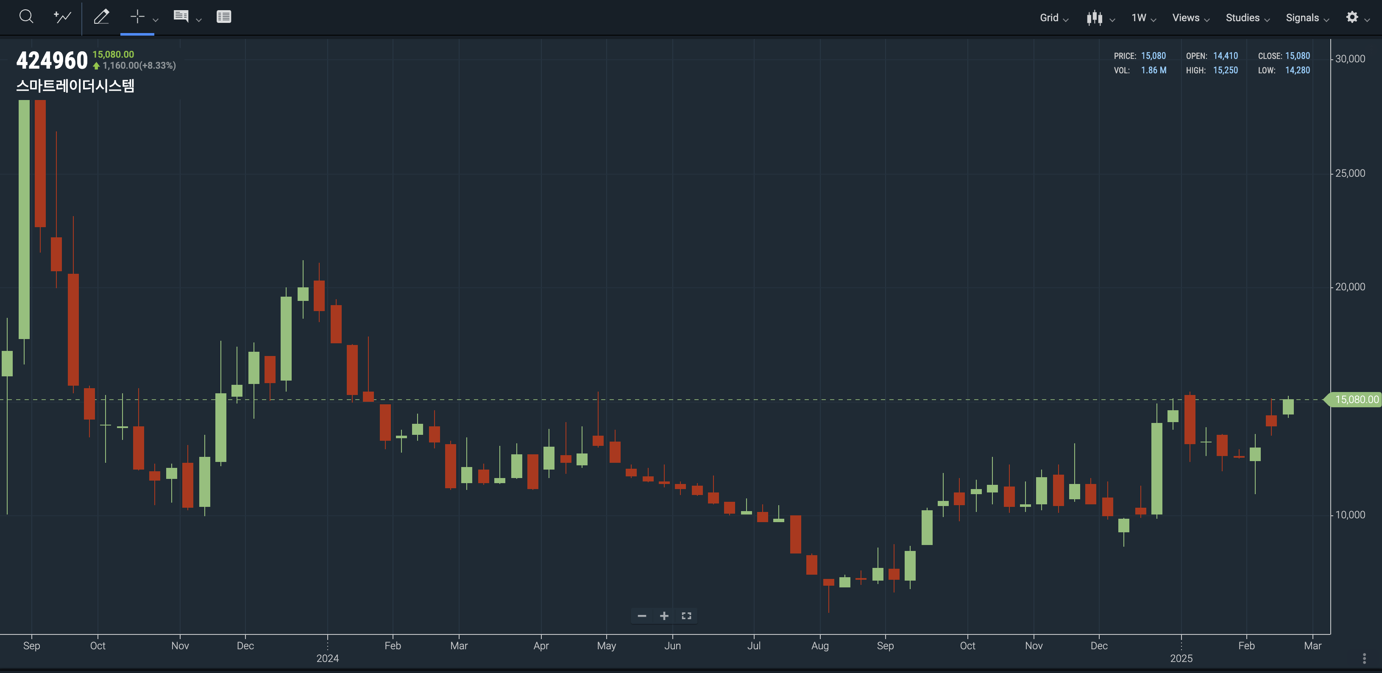Click the 1,160.00(+8.33%) change value
Screen dimensions: 1382x673
(139, 65)
